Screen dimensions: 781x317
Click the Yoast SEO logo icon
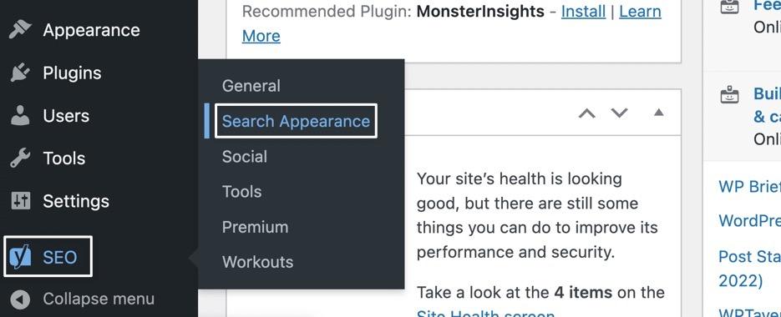pos(20,257)
